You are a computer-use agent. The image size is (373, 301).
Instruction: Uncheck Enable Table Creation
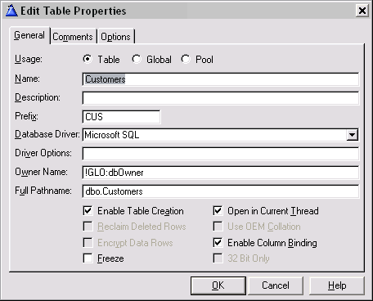pos(88,211)
